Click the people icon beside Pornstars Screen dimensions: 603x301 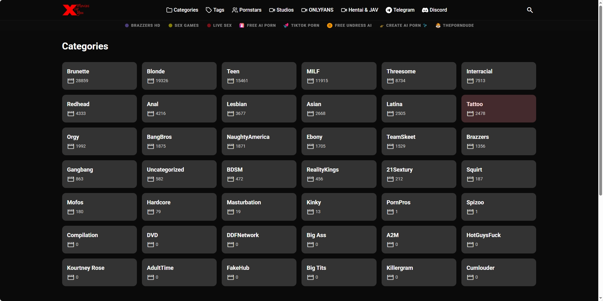(x=235, y=10)
